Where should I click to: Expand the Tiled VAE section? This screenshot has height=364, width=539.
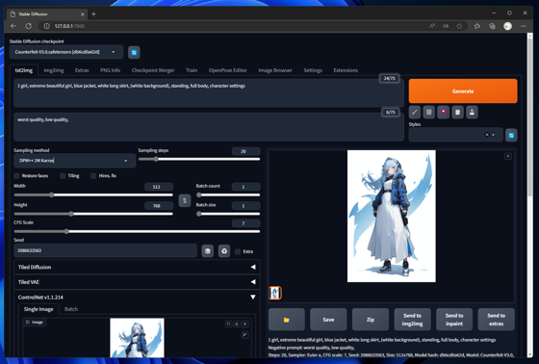click(137, 282)
